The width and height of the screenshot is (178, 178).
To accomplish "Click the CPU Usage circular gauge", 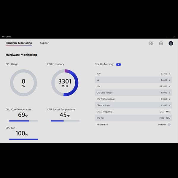I will pyautogui.click(x=23, y=83).
